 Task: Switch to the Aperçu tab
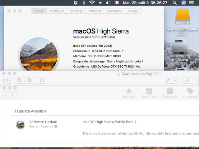[39, 11]
